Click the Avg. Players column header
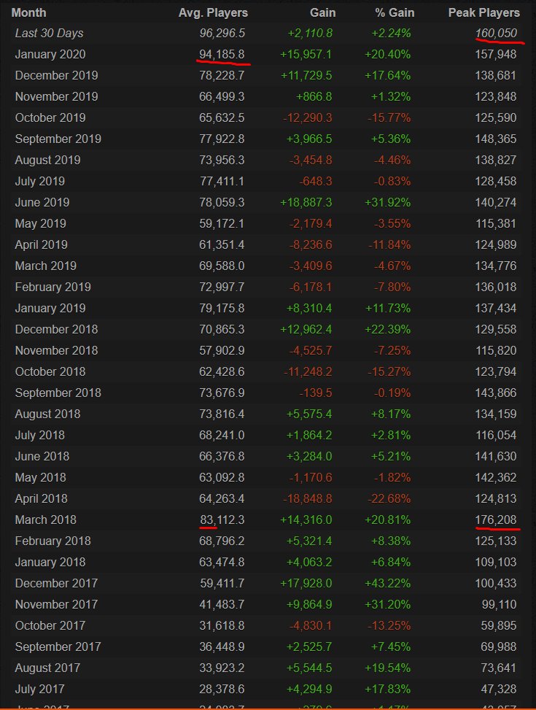536x710 pixels. [x=213, y=12]
